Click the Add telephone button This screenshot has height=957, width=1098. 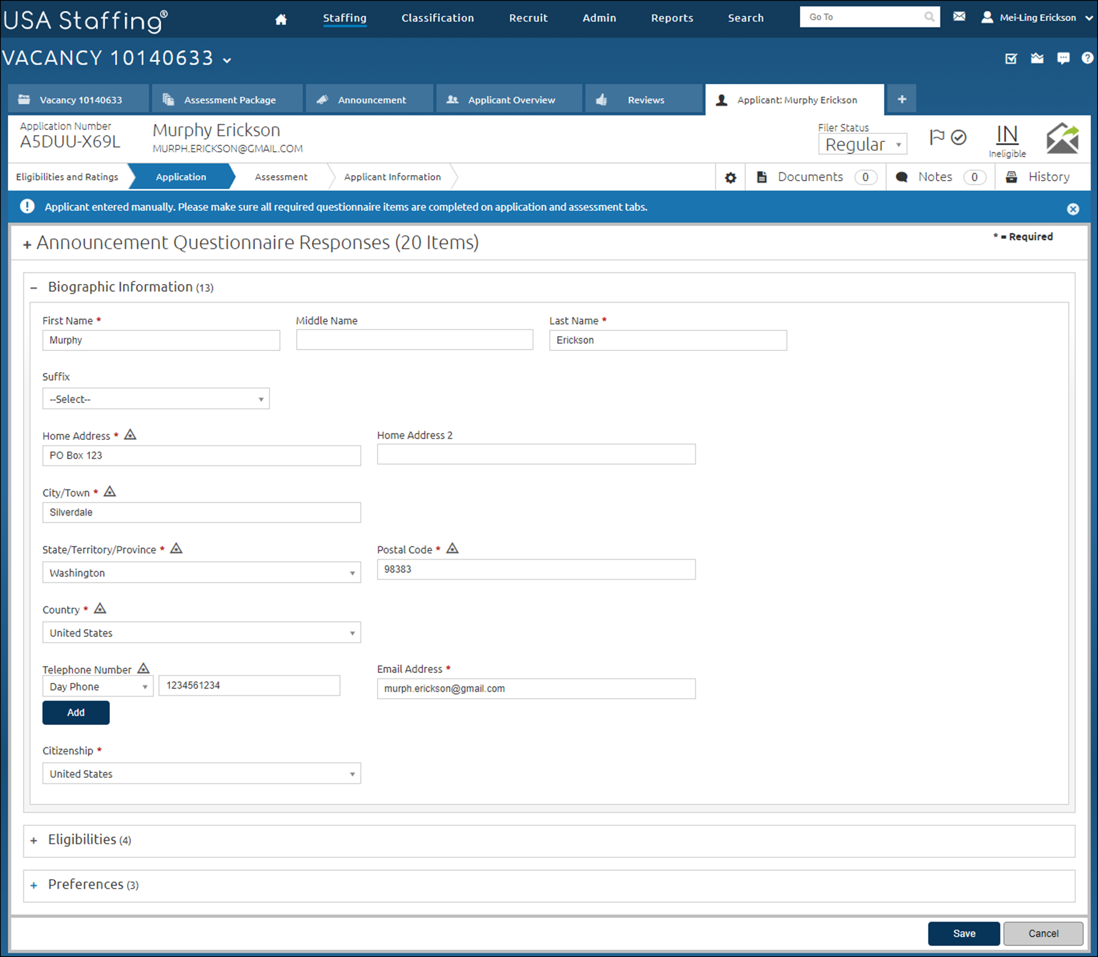click(76, 712)
